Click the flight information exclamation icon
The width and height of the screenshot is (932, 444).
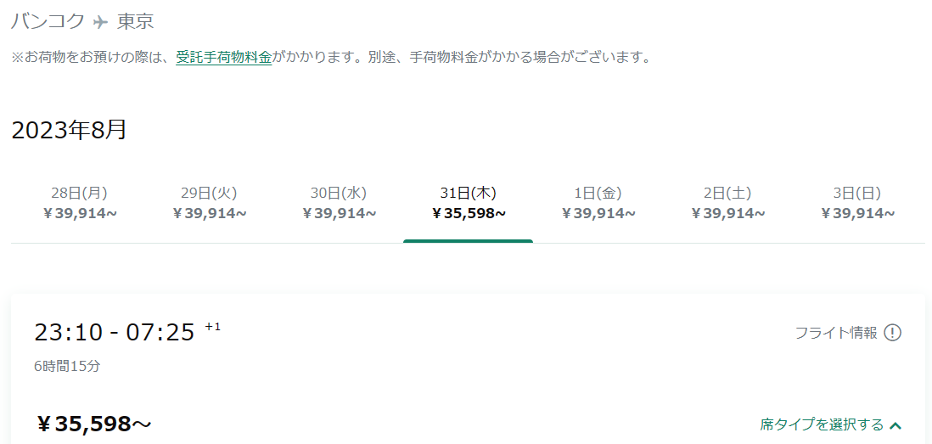point(892,332)
